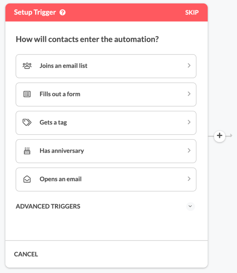
Task: Click the chevron on the "Gets a tag" row
Action: pos(189,122)
